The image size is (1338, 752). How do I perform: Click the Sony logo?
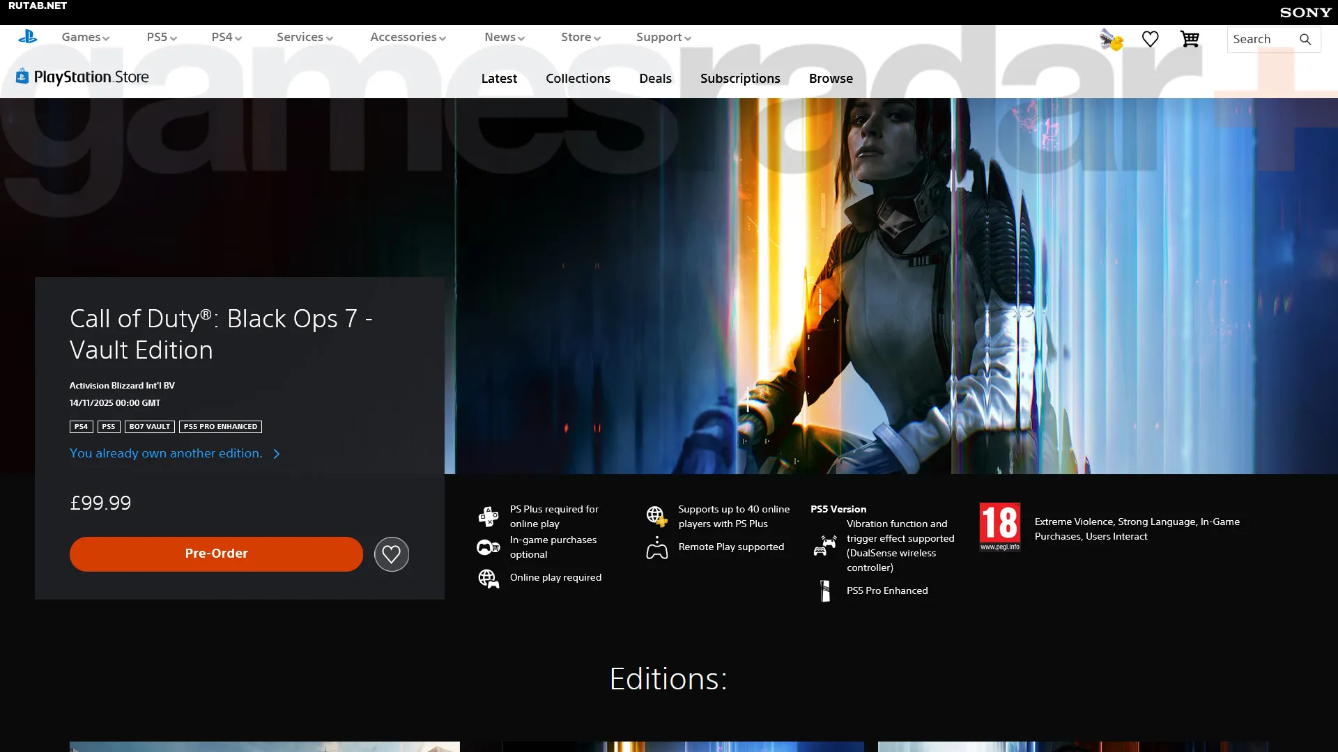[x=1306, y=13]
